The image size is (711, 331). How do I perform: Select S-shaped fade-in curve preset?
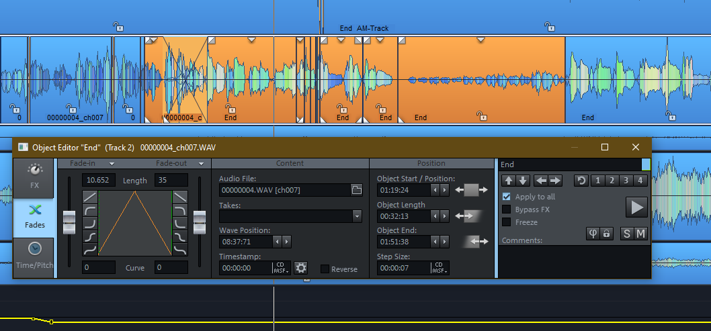click(90, 236)
